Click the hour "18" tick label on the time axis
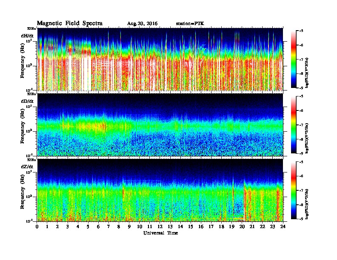This screenshot has height=260, width=337. click(x=221, y=226)
